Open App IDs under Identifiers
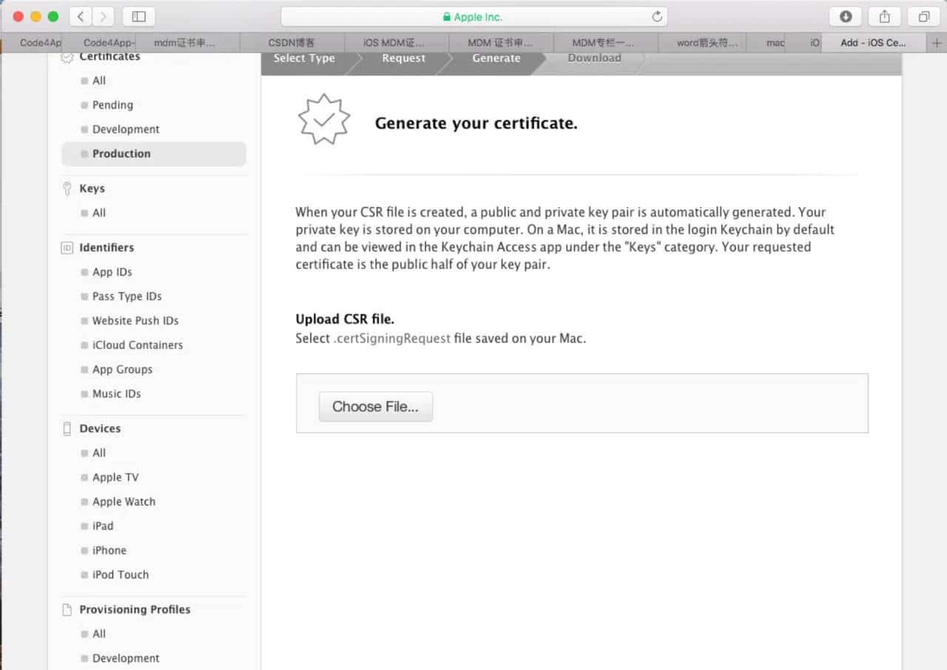Image resolution: width=947 pixels, height=670 pixels. pyautogui.click(x=112, y=272)
